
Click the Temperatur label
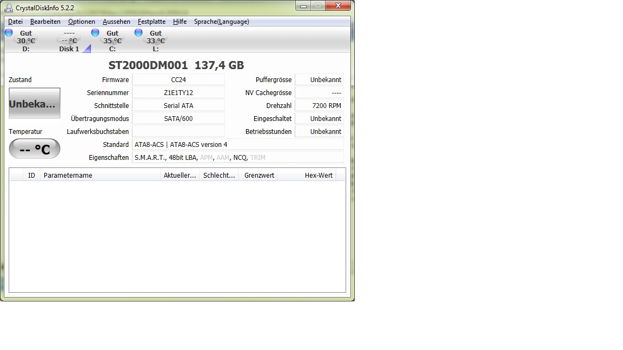pos(25,131)
